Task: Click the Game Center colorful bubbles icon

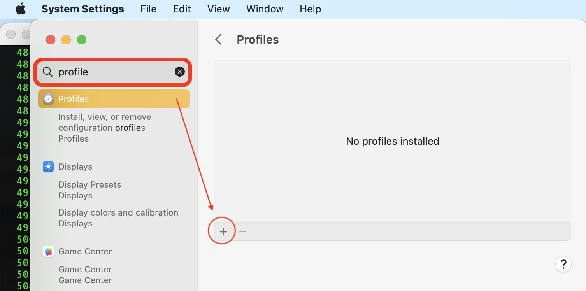Action: pyautogui.click(x=48, y=251)
